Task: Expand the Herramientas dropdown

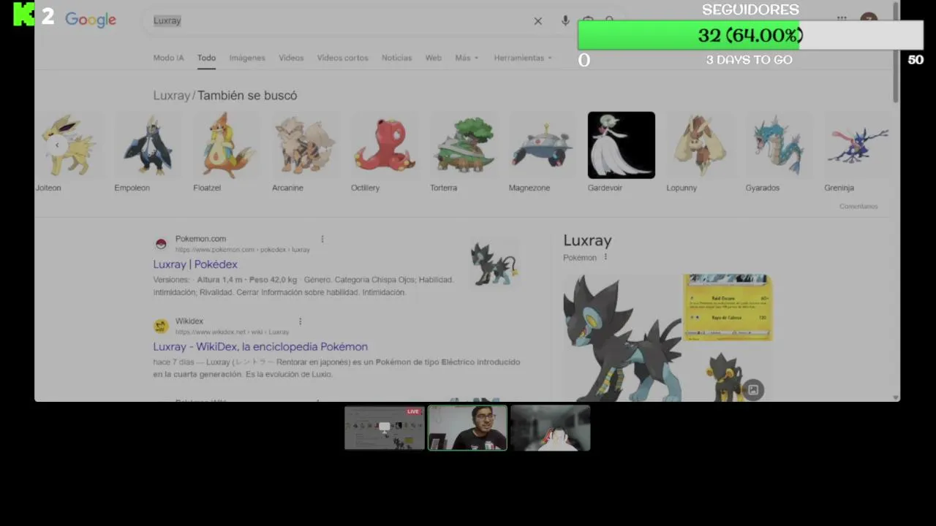Action: coord(523,58)
